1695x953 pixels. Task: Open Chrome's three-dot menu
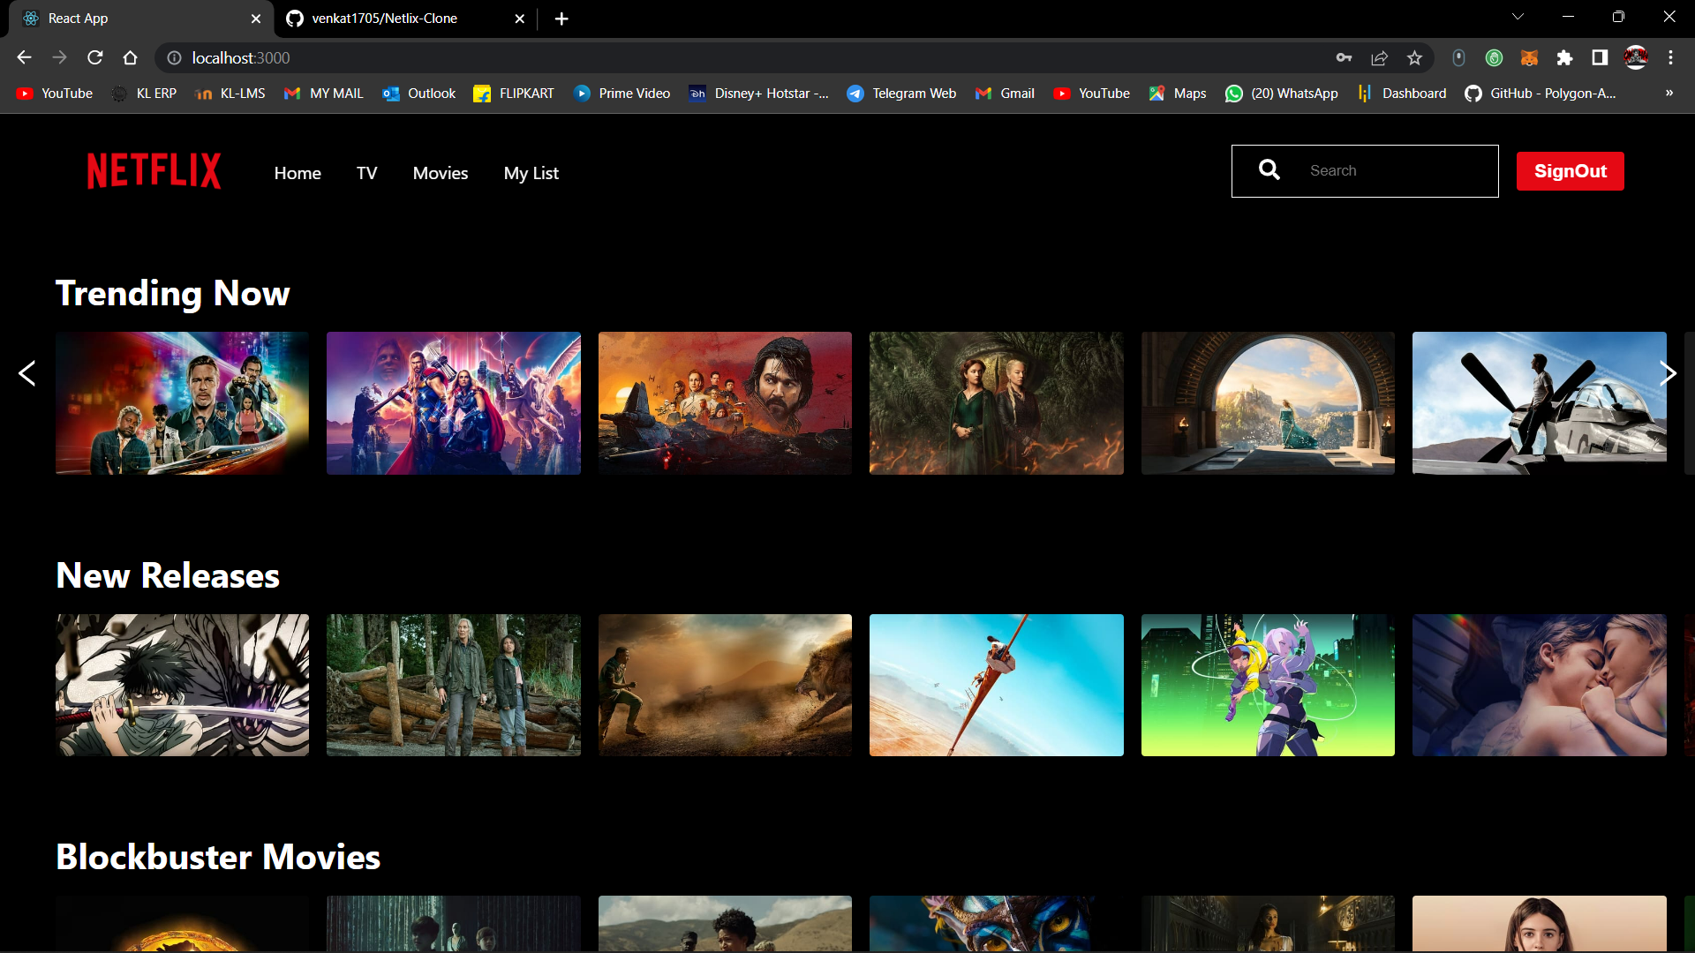[1670, 57]
